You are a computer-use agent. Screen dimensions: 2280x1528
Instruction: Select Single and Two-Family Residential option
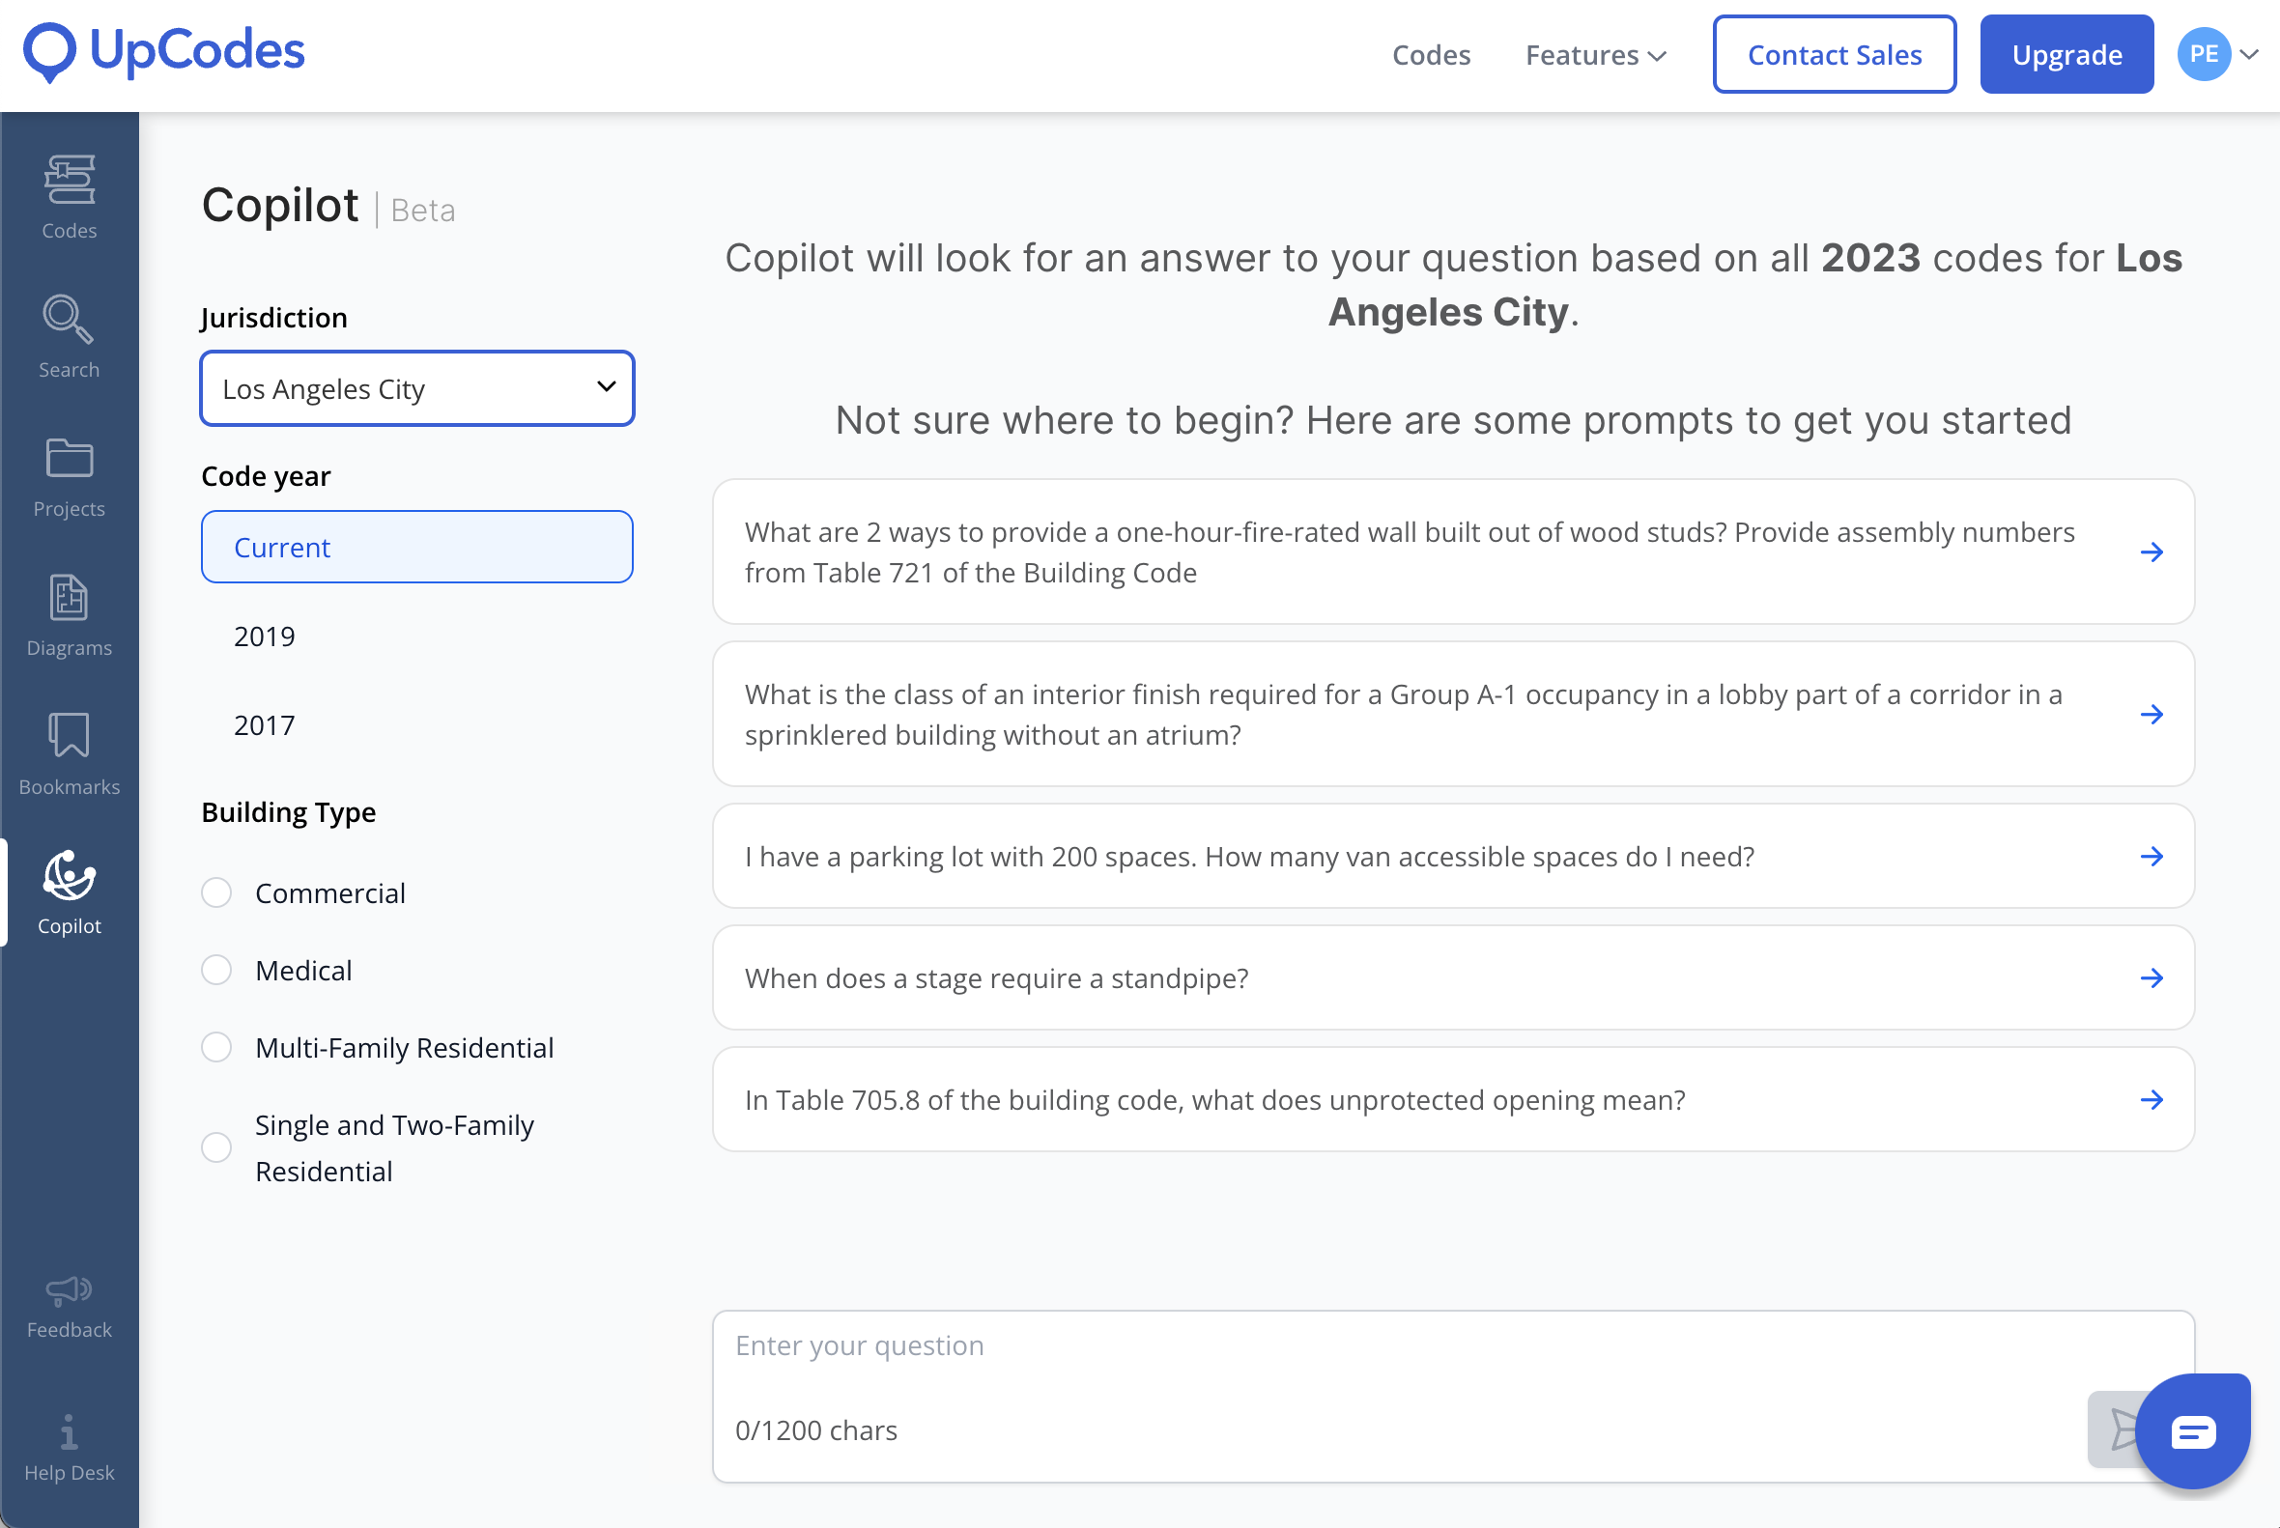[216, 1147]
